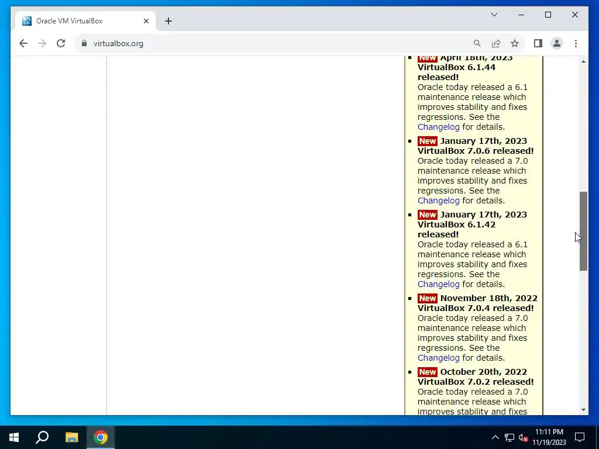Screen dimensions: 599x449
Task: Select the Oracle VM VirtualBox tab
Action: click(x=85, y=21)
